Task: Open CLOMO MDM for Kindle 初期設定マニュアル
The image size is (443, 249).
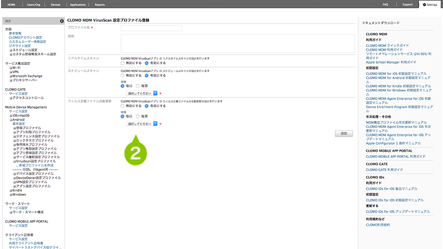Action: [x=398, y=86]
